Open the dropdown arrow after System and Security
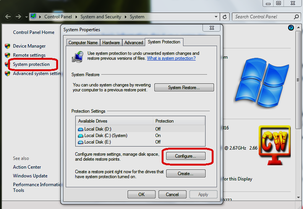Screen dimensions: 303x209 click(125, 17)
